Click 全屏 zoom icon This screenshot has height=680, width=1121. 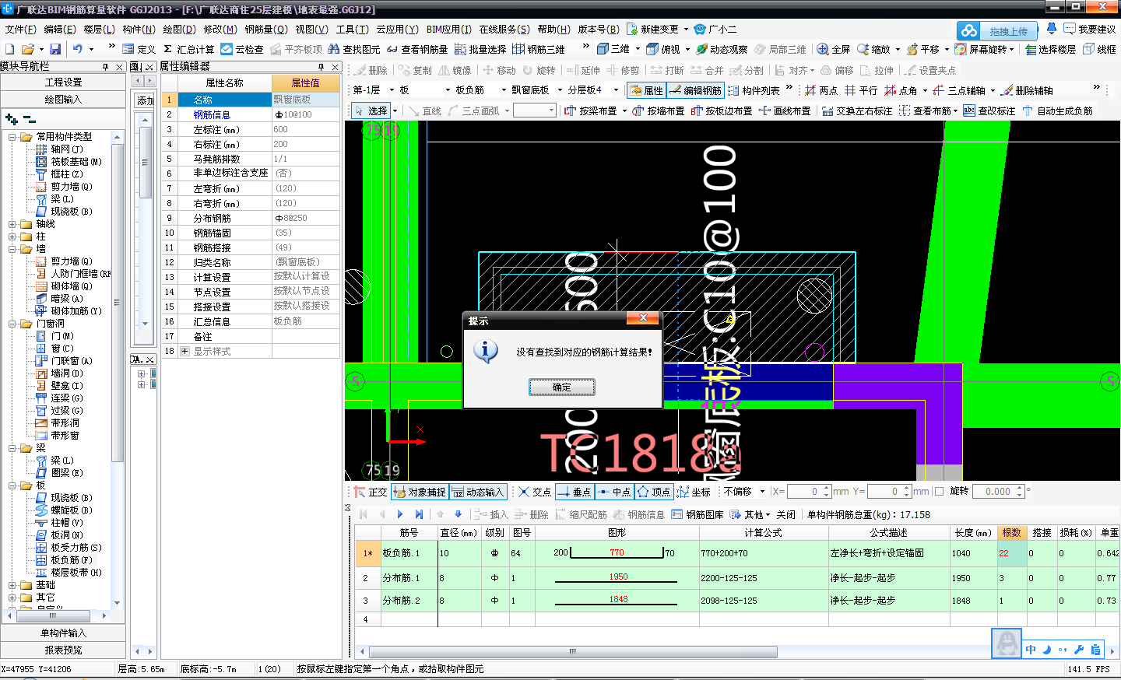[x=823, y=49]
